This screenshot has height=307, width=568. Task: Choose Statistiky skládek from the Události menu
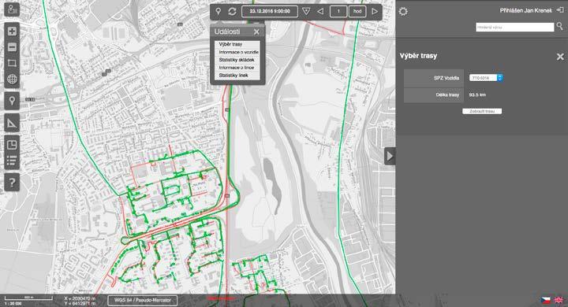(237, 60)
